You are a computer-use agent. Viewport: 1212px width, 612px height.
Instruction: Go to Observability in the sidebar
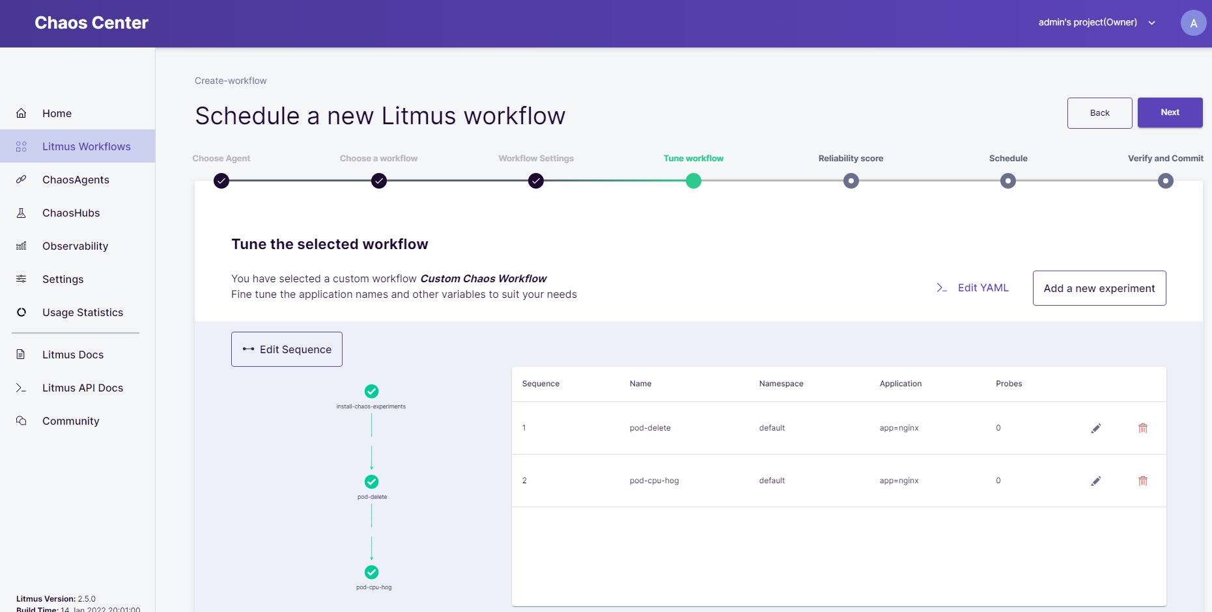pyautogui.click(x=75, y=246)
